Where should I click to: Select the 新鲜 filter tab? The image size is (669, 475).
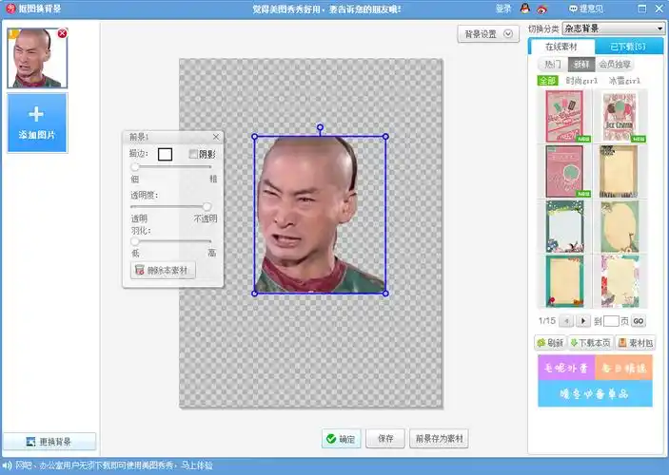click(x=581, y=65)
